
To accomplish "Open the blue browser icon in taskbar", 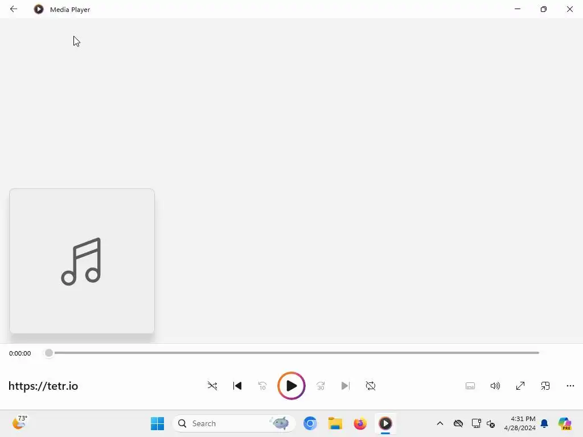I will [x=310, y=423].
